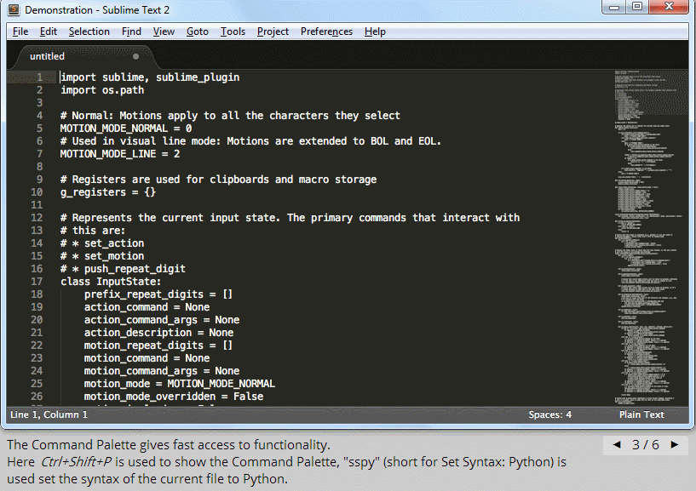This screenshot has width=696, height=491.
Task: Click 'import sublime, sublime_plugin' line
Action: point(150,77)
